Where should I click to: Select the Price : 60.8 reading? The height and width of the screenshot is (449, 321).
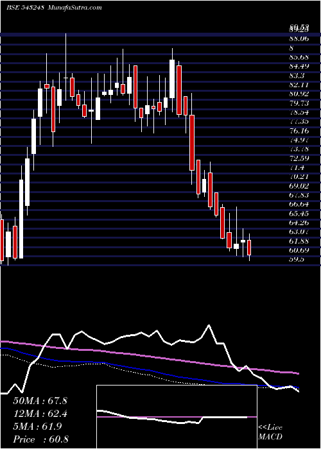coord(40,439)
